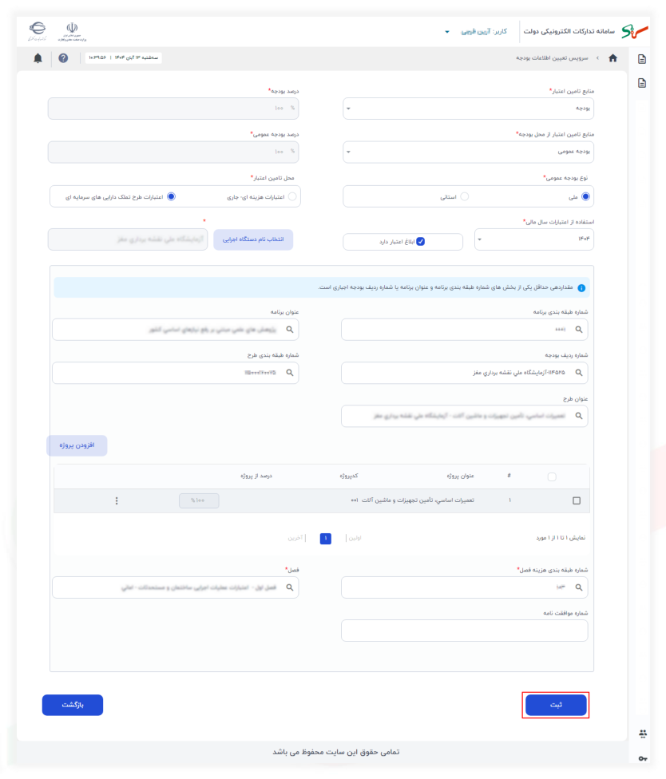Select اعتبارات طرح تملک دارایی های سرمایه ای radio
This screenshot has width=666, height=779.
pyautogui.click(x=171, y=196)
